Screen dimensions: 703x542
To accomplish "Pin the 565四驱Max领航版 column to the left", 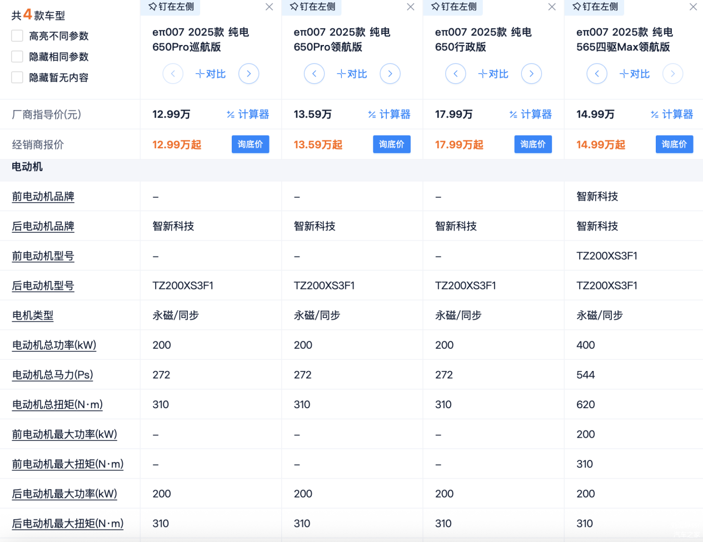I will [x=594, y=7].
